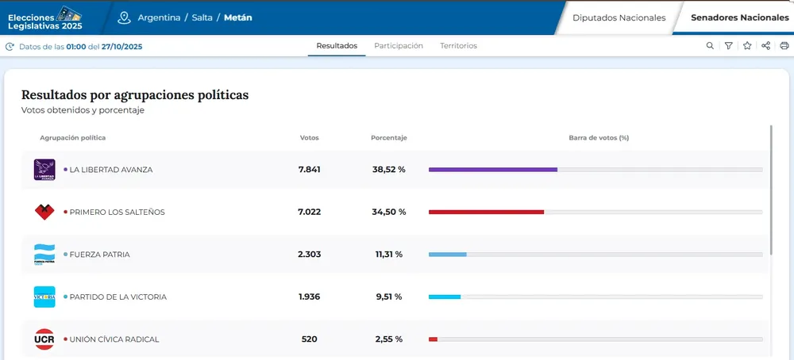
Task: Click La Libertad Avanza party logo
Action: click(x=44, y=170)
